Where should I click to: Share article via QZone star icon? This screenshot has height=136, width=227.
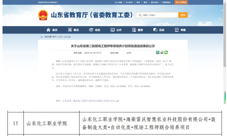click(x=158, y=53)
